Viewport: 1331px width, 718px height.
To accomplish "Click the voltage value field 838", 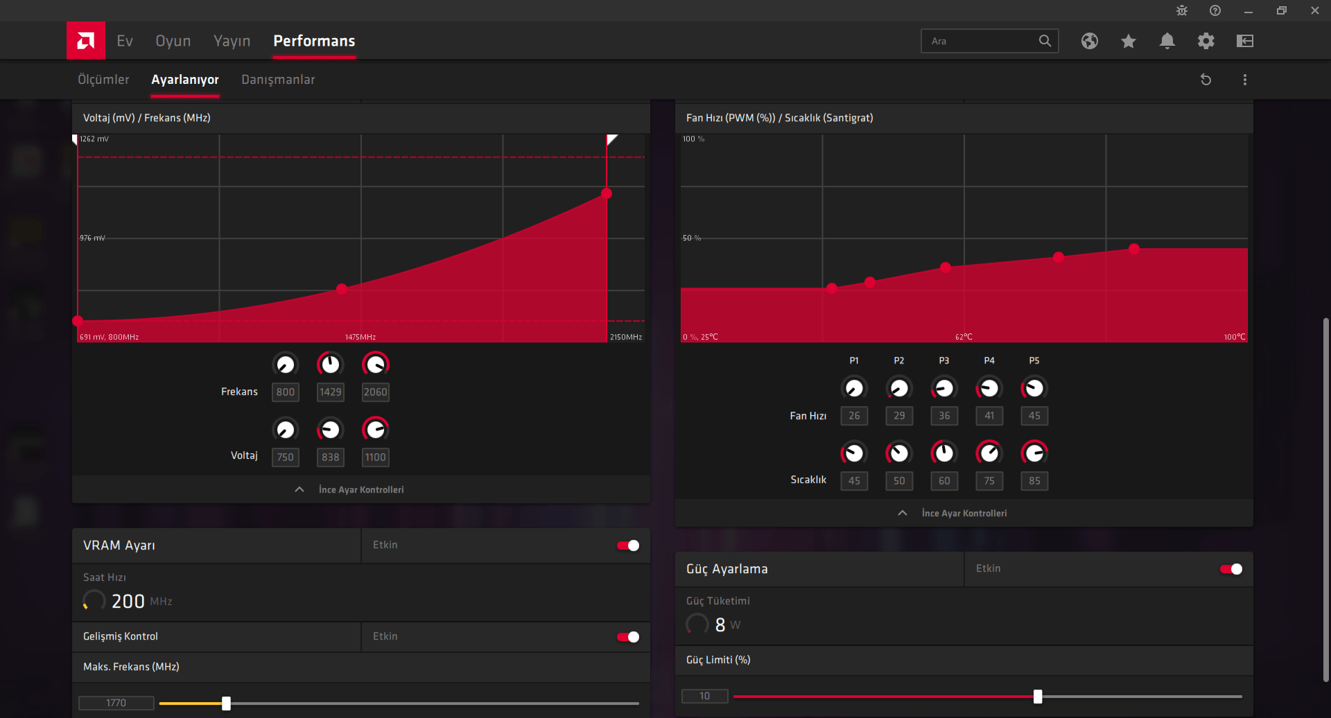I will (x=331, y=457).
